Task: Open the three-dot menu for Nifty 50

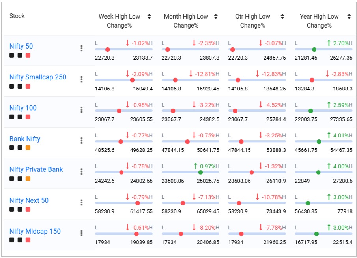Action: click(x=82, y=48)
